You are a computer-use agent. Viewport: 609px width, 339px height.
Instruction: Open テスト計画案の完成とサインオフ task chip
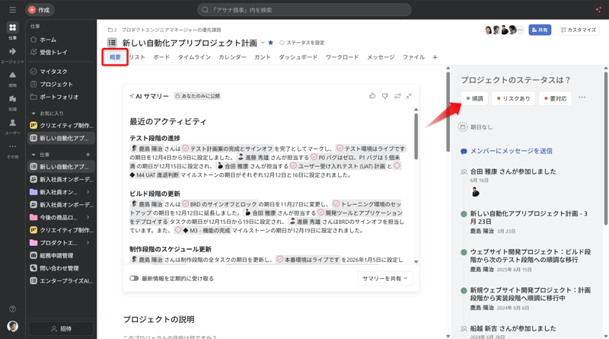point(228,149)
